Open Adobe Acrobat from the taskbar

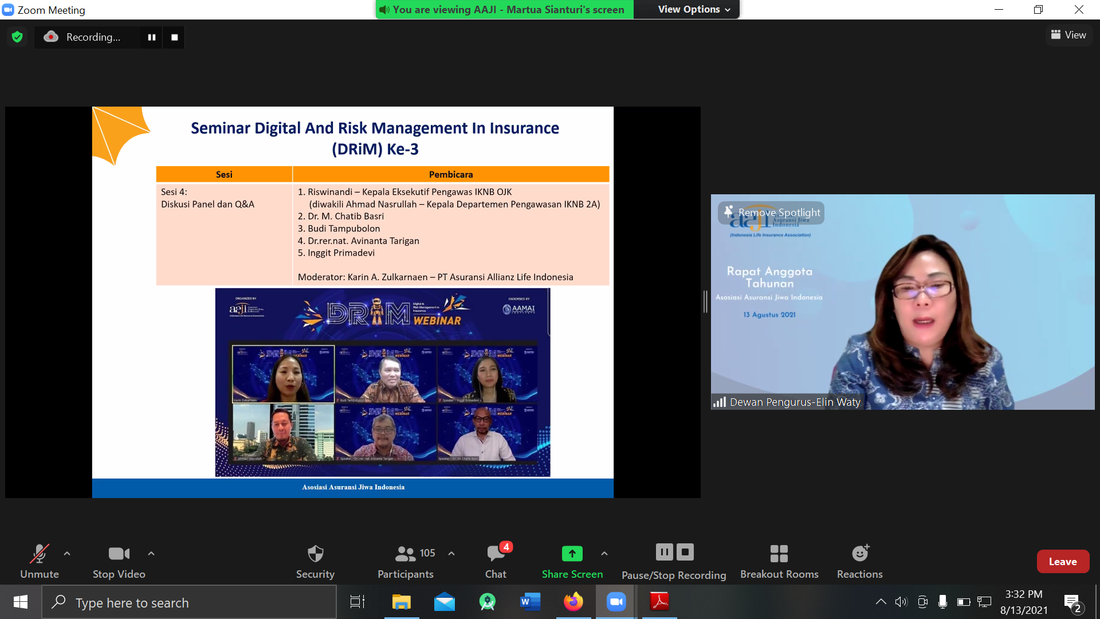pos(659,602)
